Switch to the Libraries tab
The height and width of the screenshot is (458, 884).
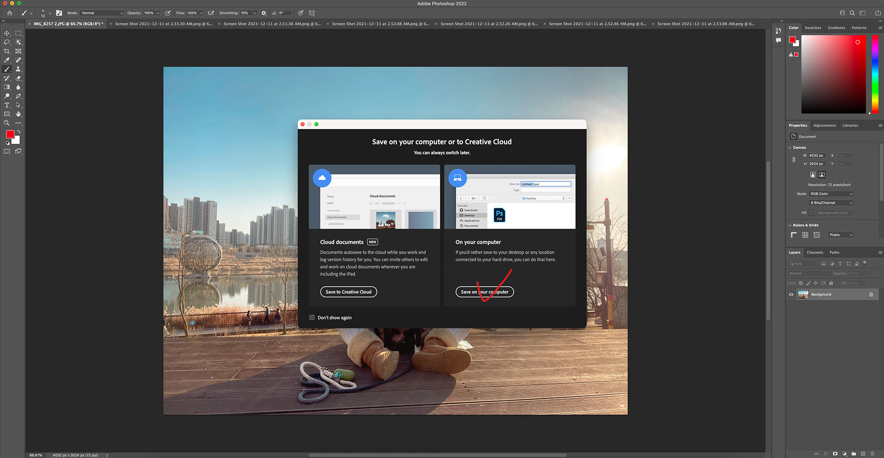850,125
